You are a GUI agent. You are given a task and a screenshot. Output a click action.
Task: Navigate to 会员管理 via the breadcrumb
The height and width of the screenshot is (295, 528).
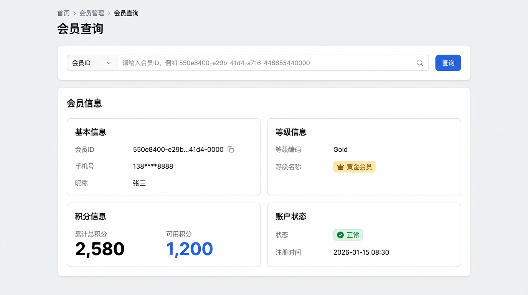tap(92, 13)
